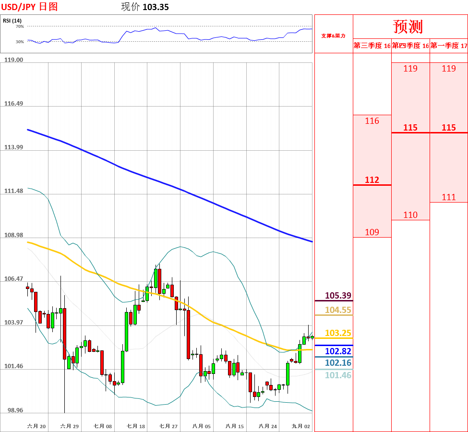Click the 102.82 support level

[x=338, y=351]
